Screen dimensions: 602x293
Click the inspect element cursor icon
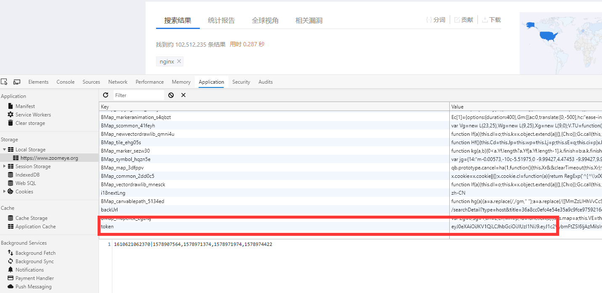click(4, 82)
